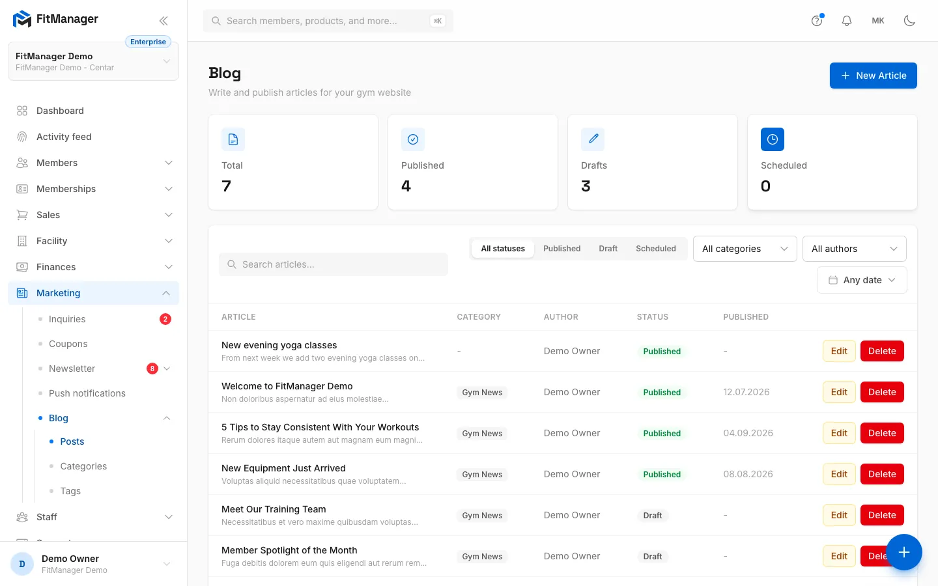The height and width of the screenshot is (586, 938).
Task: Filter articles by Scheduled status tab
Action: (x=656, y=249)
